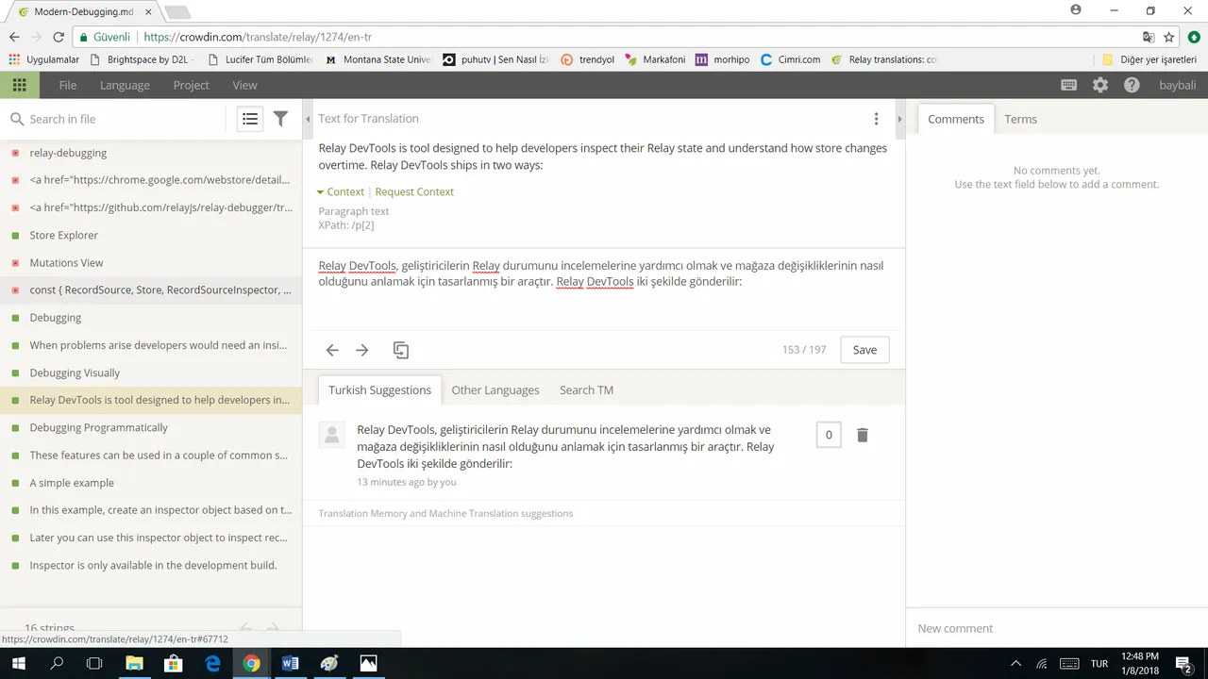Go to previous string arrow
The width and height of the screenshot is (1208, 679).
[x=332, y=350]
